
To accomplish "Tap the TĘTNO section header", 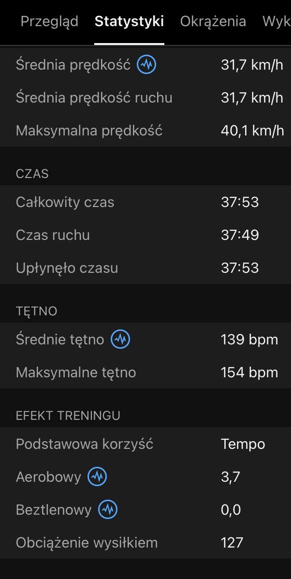I will tap(37, 311).
